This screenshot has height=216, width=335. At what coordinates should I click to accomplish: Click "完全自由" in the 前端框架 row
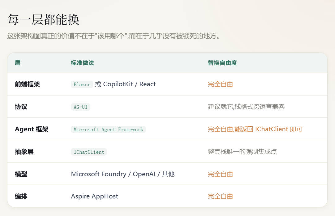(221, 84)
